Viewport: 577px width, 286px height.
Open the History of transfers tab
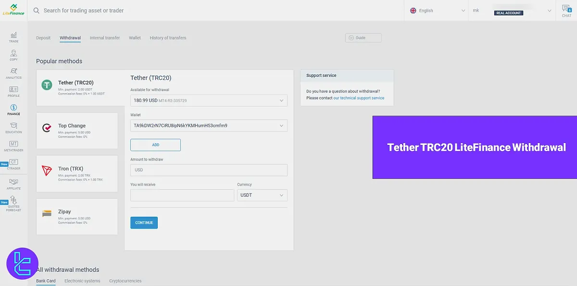pos(168,37)
